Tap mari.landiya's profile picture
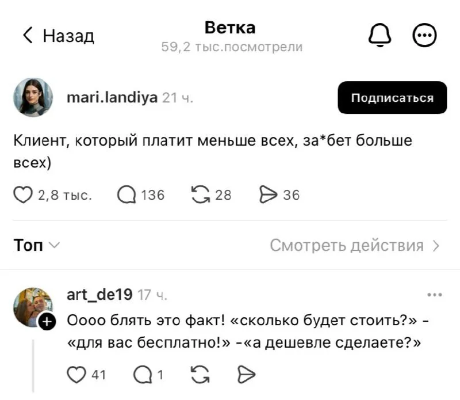The width and height of the screenshot is (460, 400). coord(33,97)
